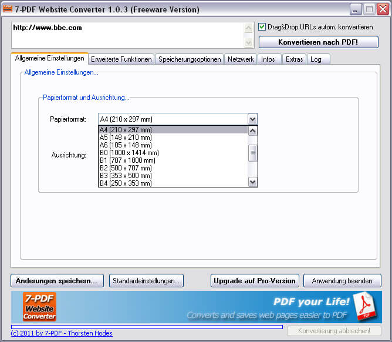The image size is (392, 342).
Task: Switch to Erweiterte Funktionen tab
Action: 121,59
